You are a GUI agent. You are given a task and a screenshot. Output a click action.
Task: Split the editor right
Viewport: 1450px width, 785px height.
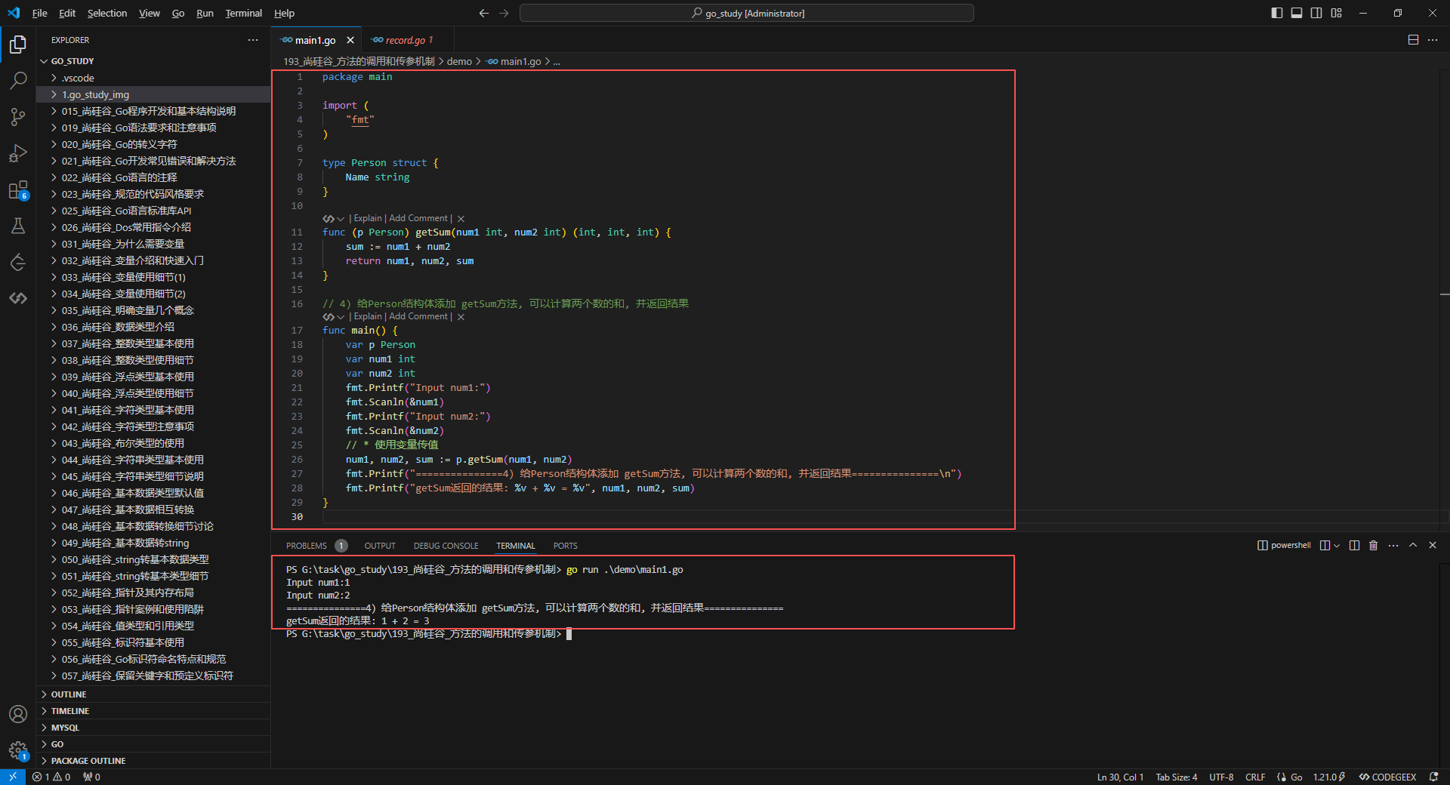(x=1413, y=40)
